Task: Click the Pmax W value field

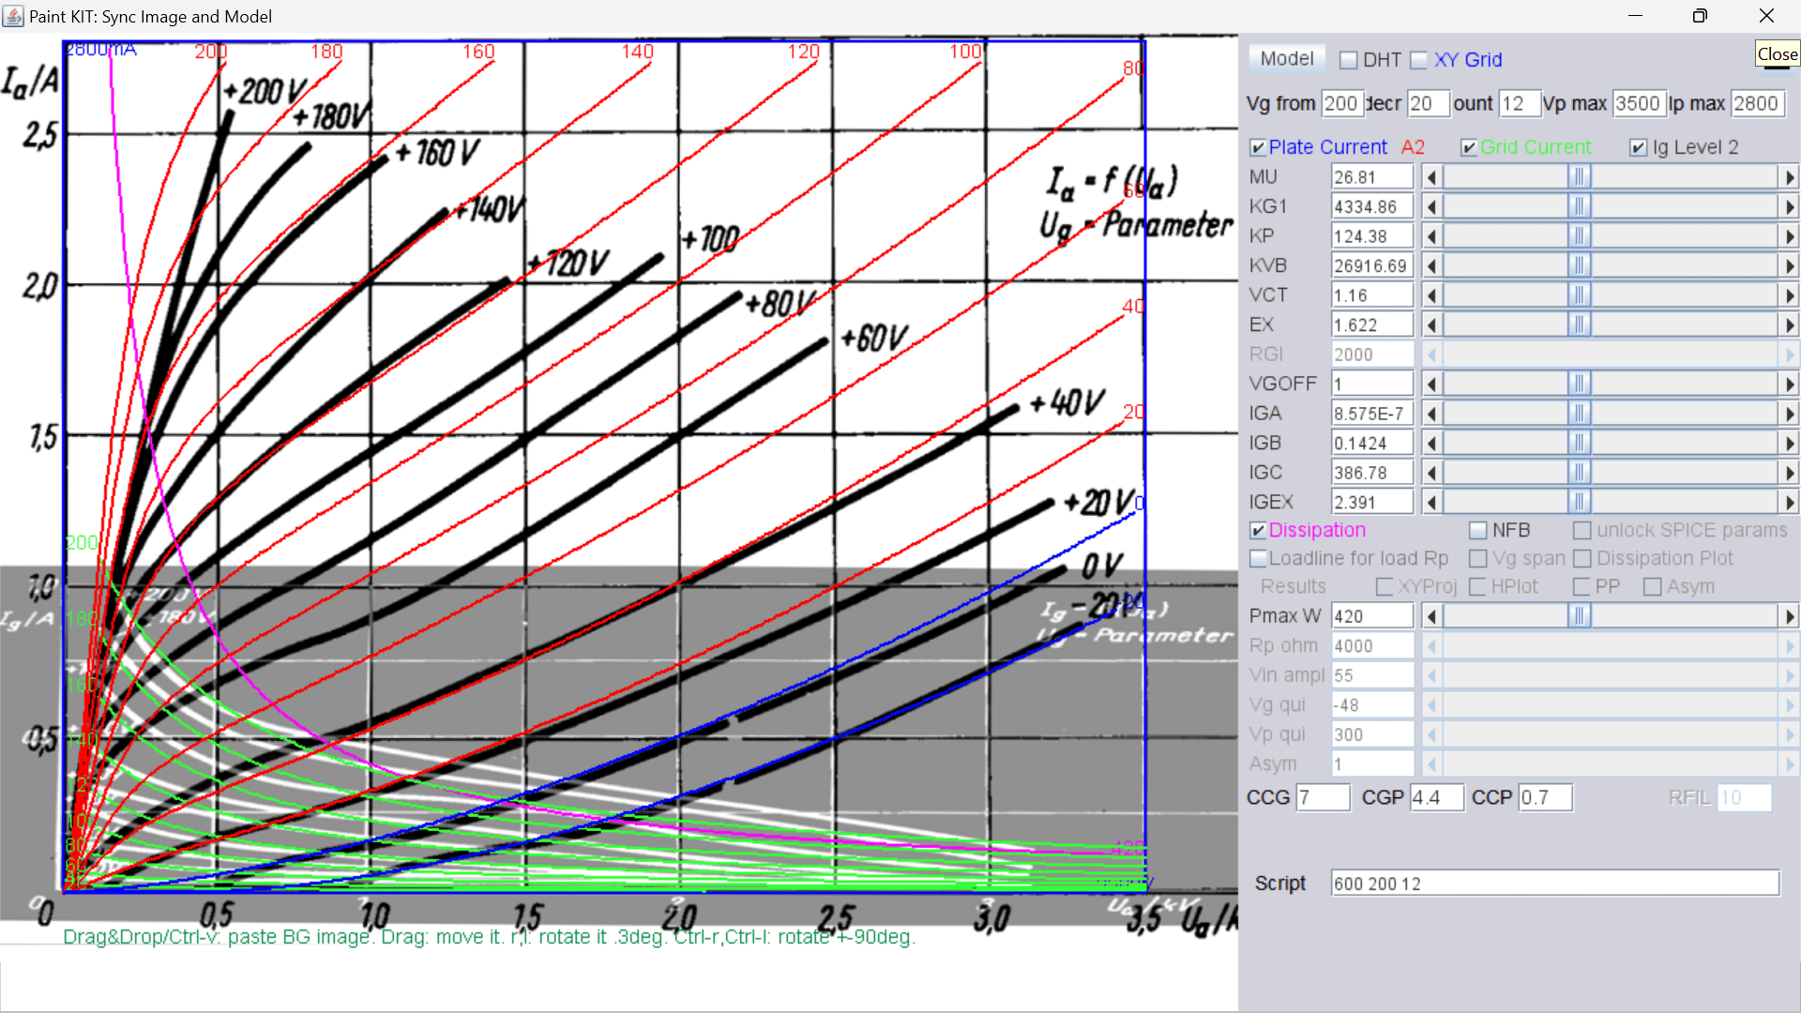Action: [x=1372, y=616]
